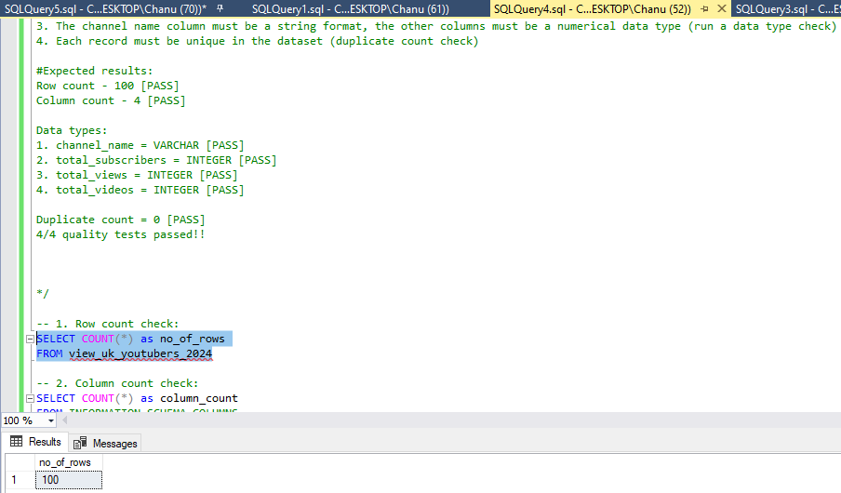Click the view_uk_youtubers_2024 table name

coord(140,354)
